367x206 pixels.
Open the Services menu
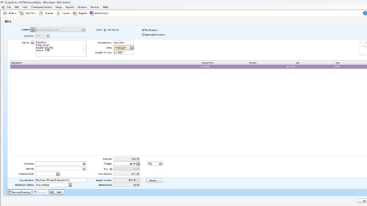click(x=95, y=7)
